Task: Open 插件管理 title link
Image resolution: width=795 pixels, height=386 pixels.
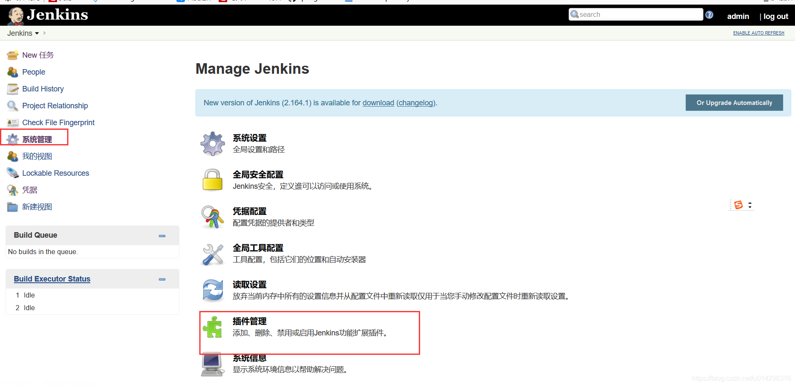Action: 250,321
